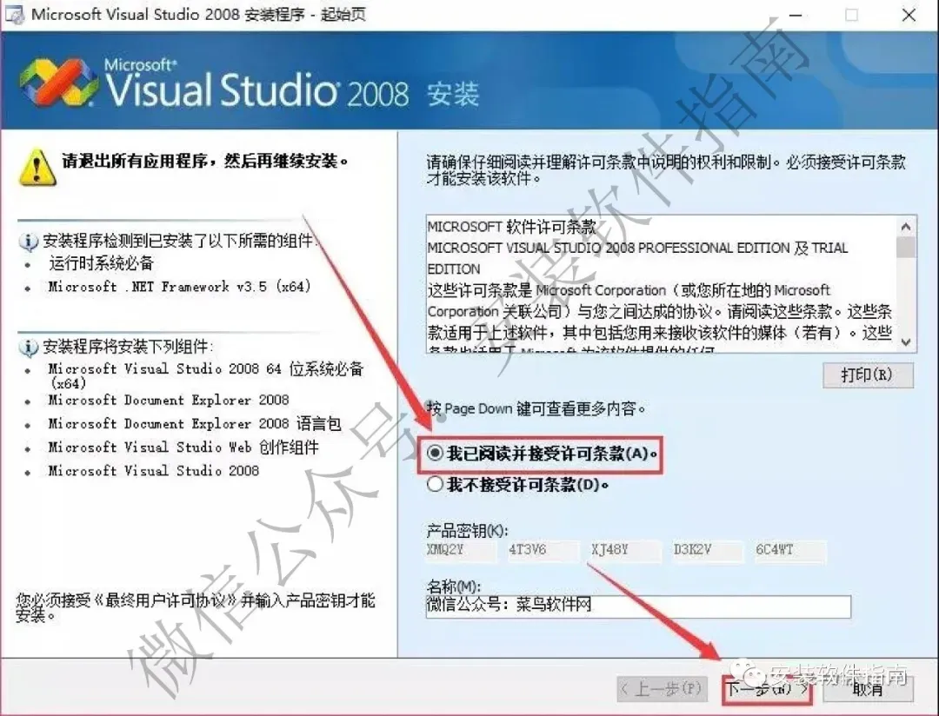Click license text scroll down arrow
Viewport: 939px width, 716px height.
click(x=906, y=341)
